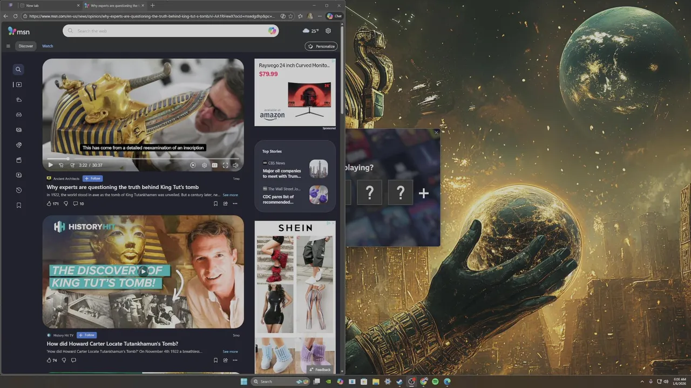Open the King Tut's tomb article title

123,187
